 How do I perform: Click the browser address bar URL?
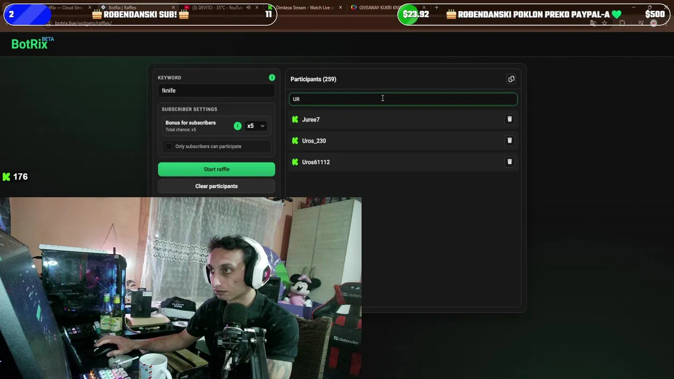pos(83,23)
